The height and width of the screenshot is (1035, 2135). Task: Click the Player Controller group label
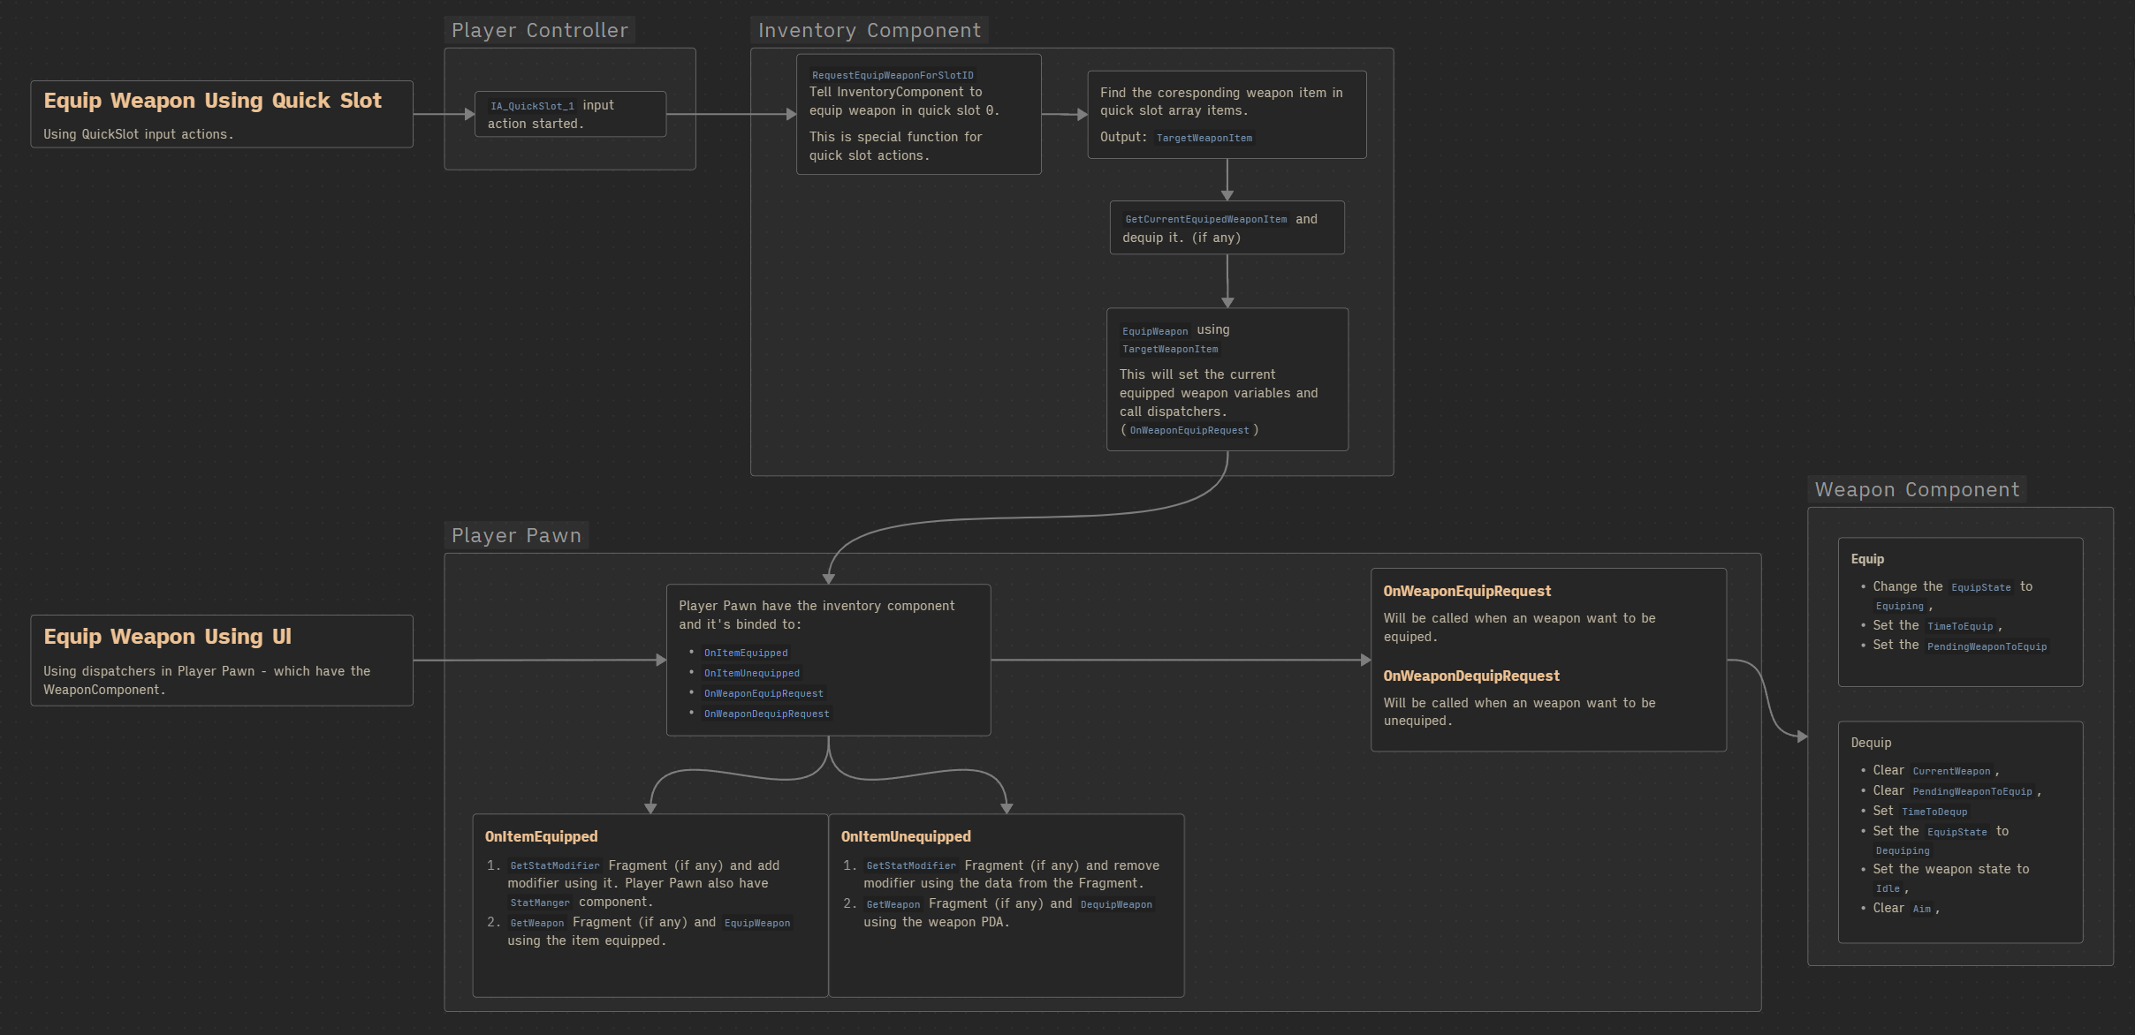[539, 31]
